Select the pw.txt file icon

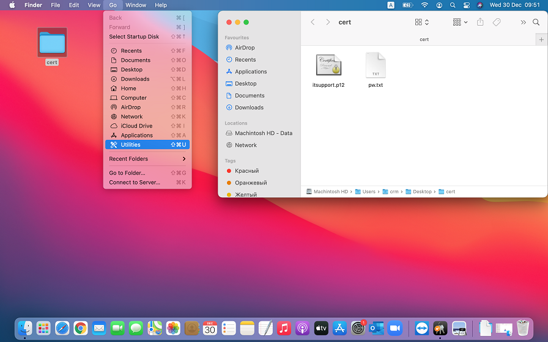(x=376, y=65)
